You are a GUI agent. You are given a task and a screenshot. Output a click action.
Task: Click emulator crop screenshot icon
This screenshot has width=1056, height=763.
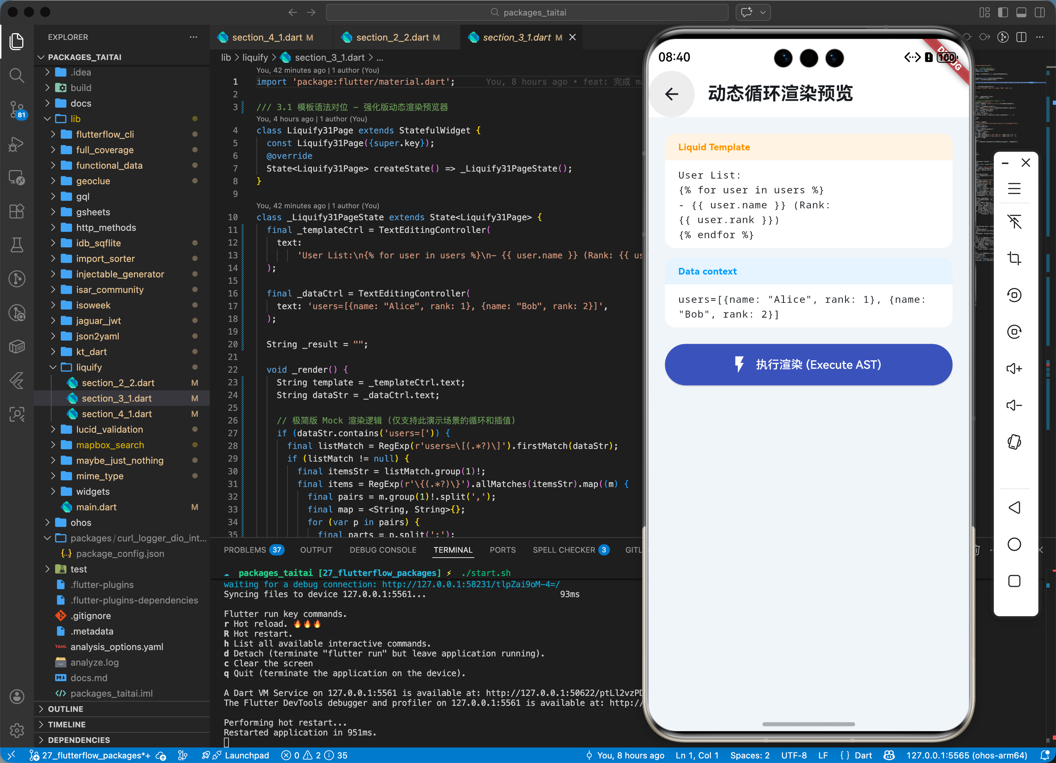[1014, 258]
